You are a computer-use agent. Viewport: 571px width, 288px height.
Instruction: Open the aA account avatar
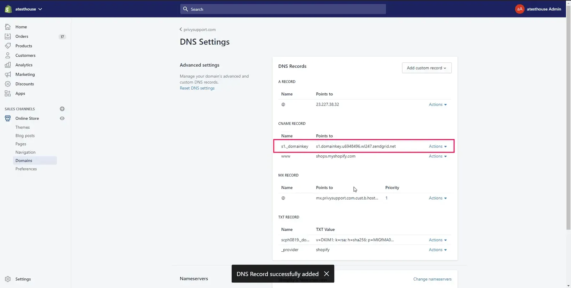coord(520,9)
